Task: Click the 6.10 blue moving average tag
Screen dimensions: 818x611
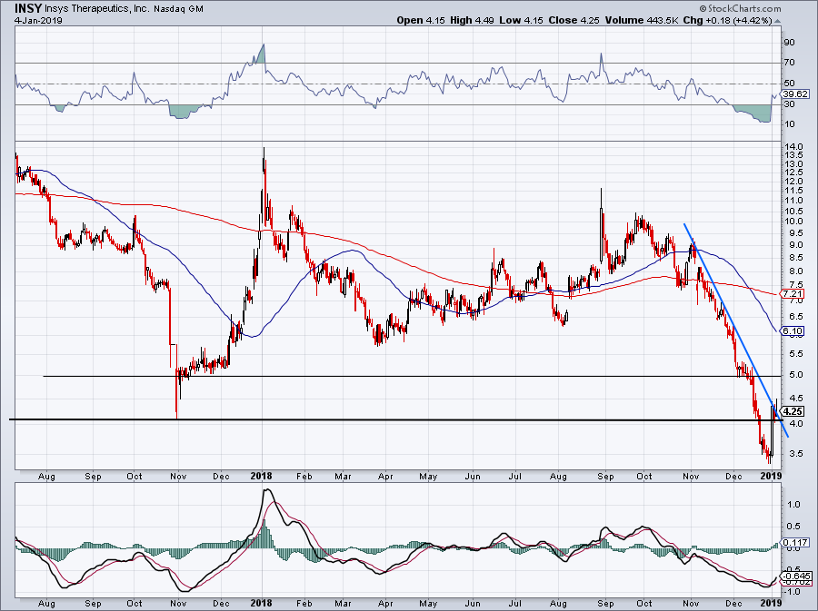Action: 793,331
